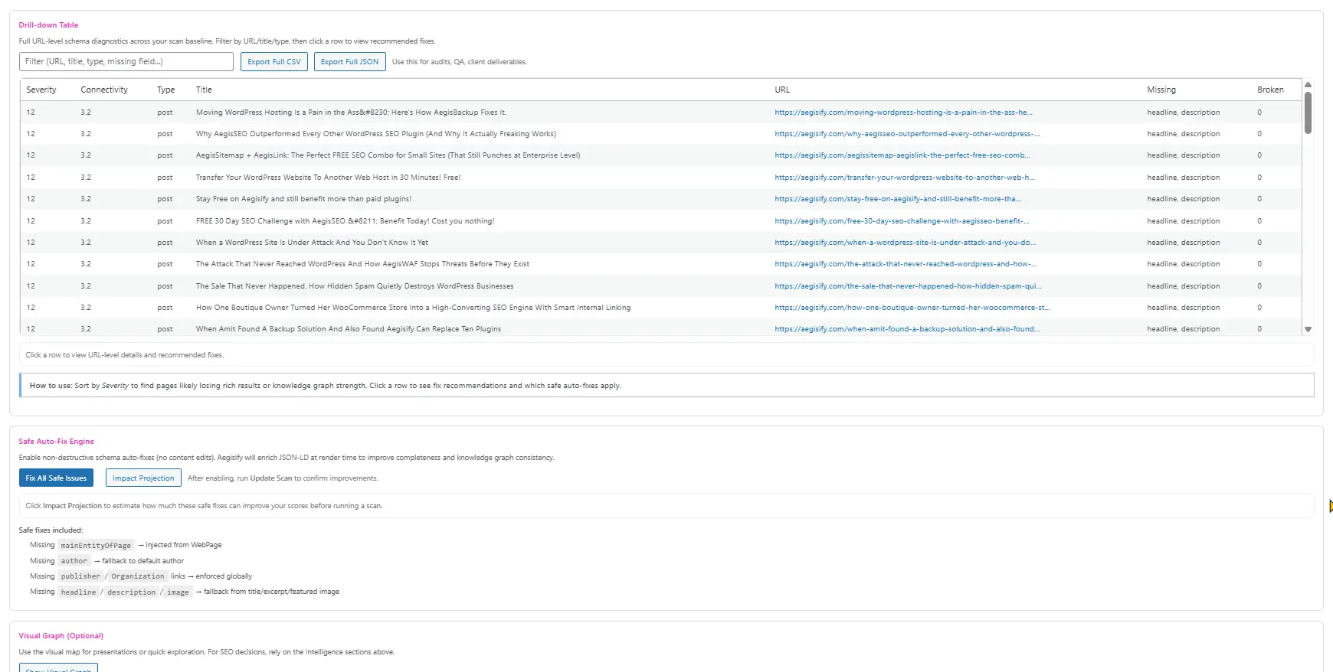Screen dimensions: 1333x672
Task: Click the Organization code tag
Action: click(138, 576)
